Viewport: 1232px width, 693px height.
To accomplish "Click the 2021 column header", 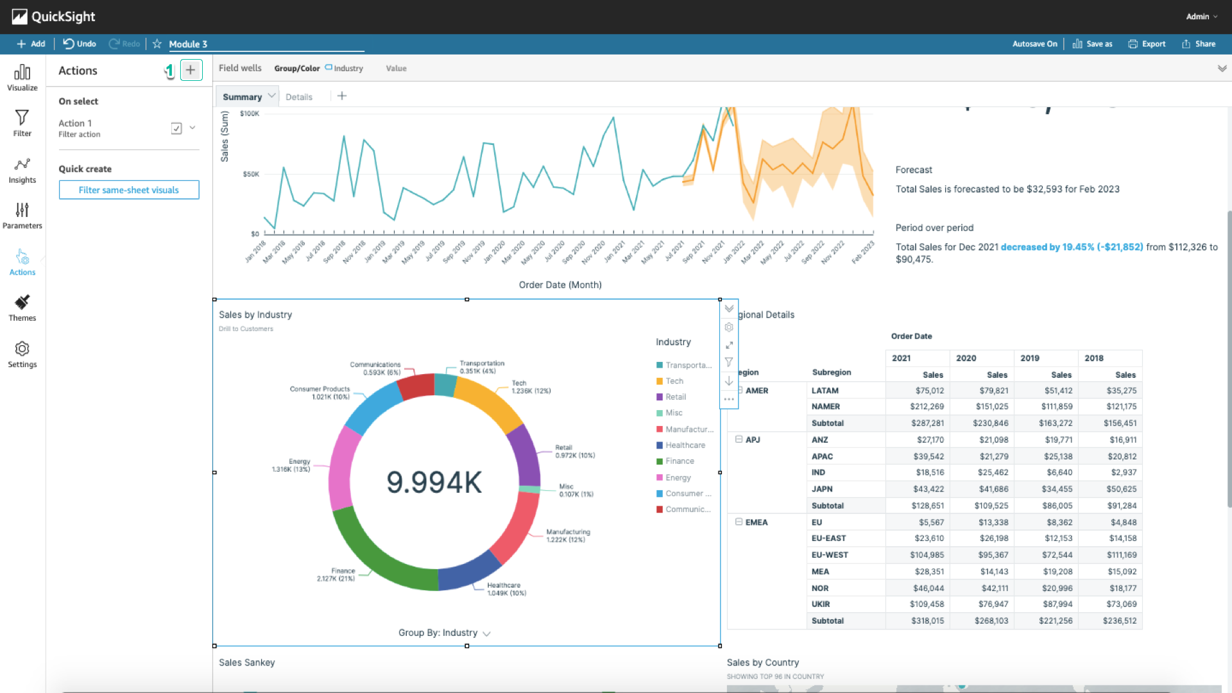I will click(x=918, y=358).
